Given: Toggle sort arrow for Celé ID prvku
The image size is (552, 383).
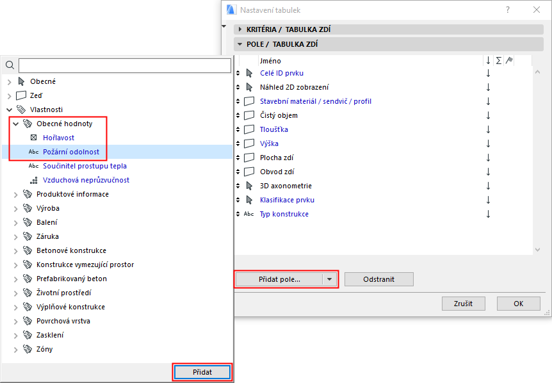Looking at the screenshot, I should click(488, 73).
